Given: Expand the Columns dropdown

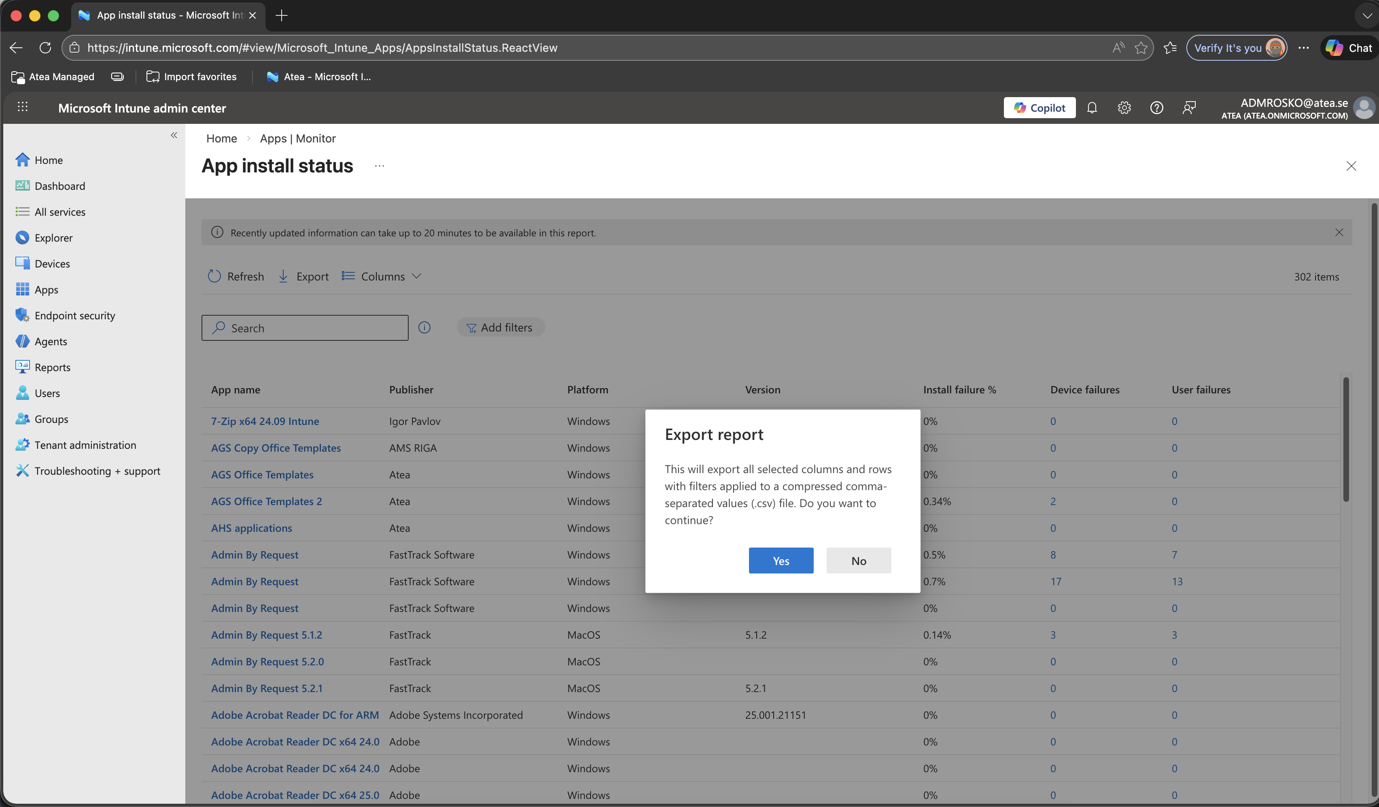Looking at the screenshot, I should (382, 276).
